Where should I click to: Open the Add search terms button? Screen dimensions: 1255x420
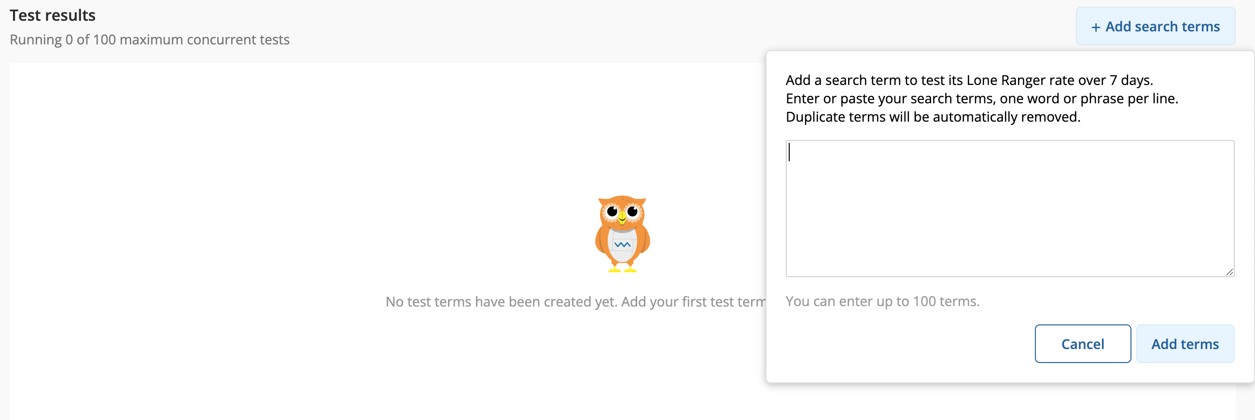pyautogui.click(x=1155, y=27)
